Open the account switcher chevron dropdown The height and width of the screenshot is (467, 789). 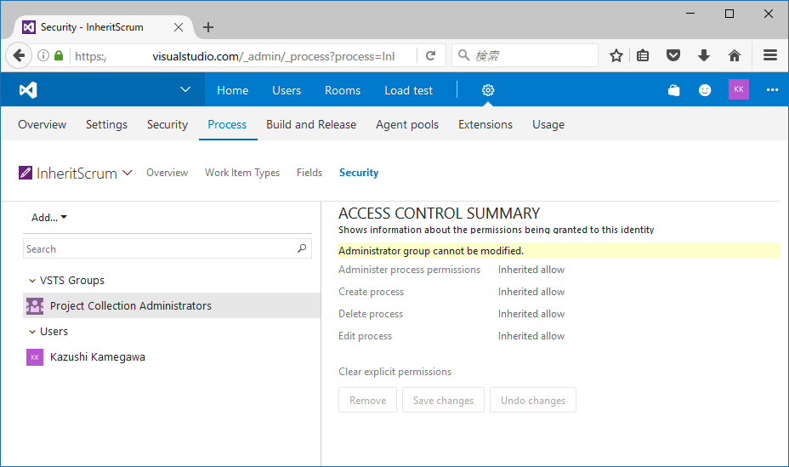pos(185,89)
